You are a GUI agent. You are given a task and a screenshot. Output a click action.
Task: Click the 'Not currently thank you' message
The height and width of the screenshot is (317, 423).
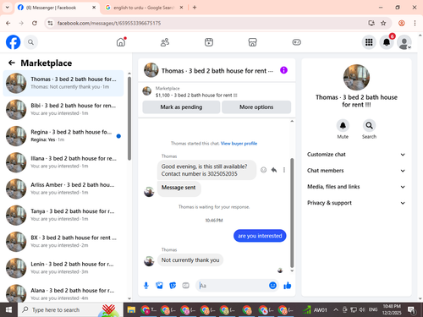pos(190,260)
